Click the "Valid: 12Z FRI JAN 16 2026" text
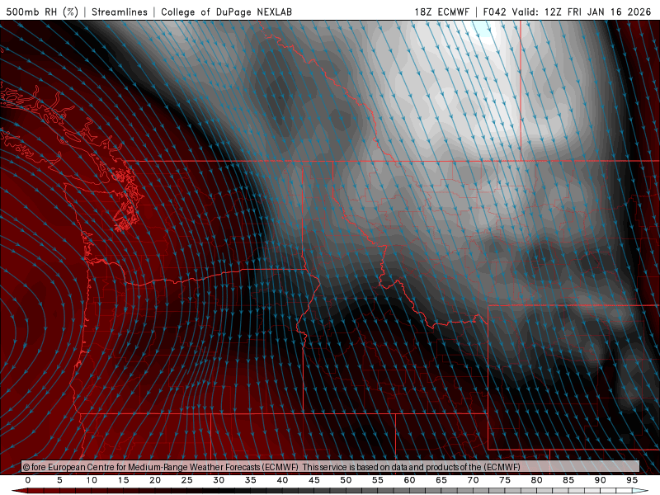 582,12
